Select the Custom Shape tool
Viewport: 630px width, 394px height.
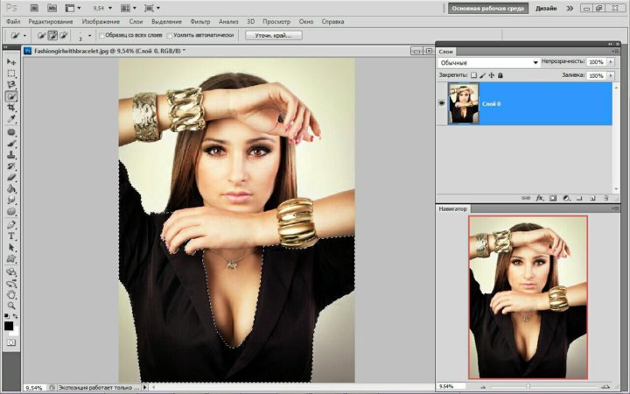tap(11, 258)
